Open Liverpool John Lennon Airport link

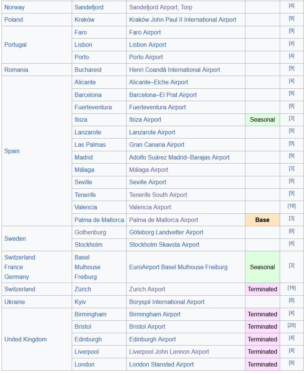tap(169, 352)
